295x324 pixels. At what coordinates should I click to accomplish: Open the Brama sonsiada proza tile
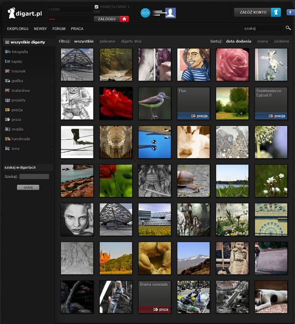(155, 297)
